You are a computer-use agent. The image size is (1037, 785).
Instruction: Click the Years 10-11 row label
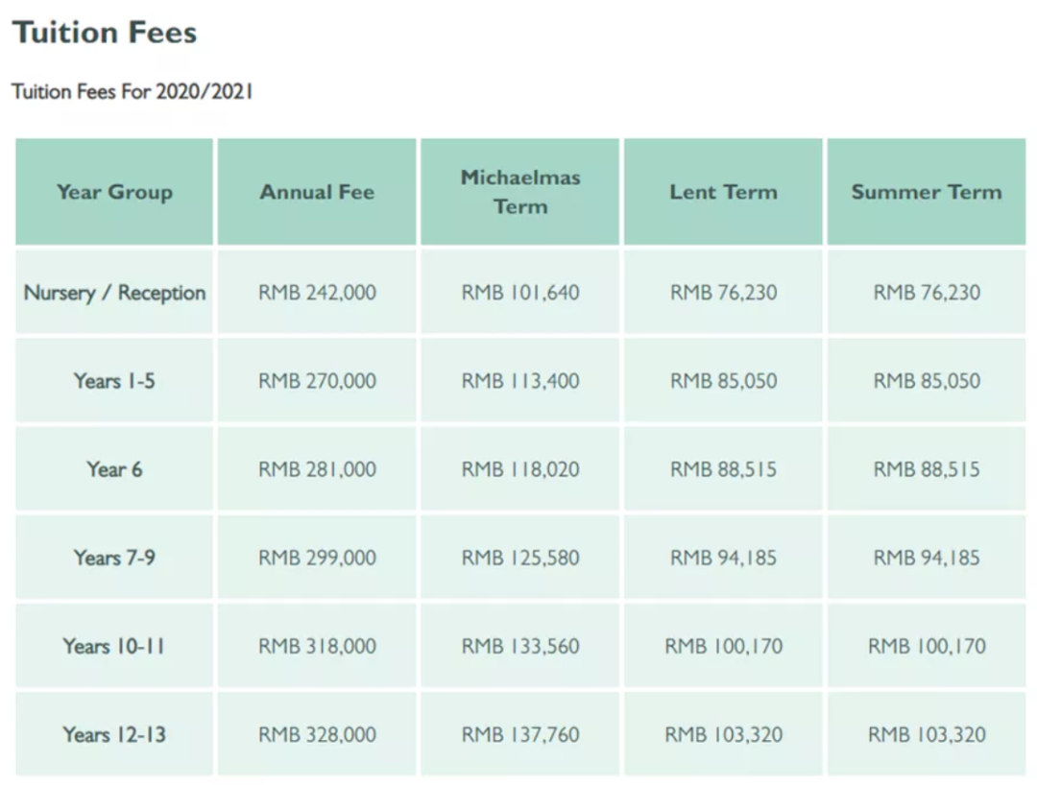tap(114, 646)
